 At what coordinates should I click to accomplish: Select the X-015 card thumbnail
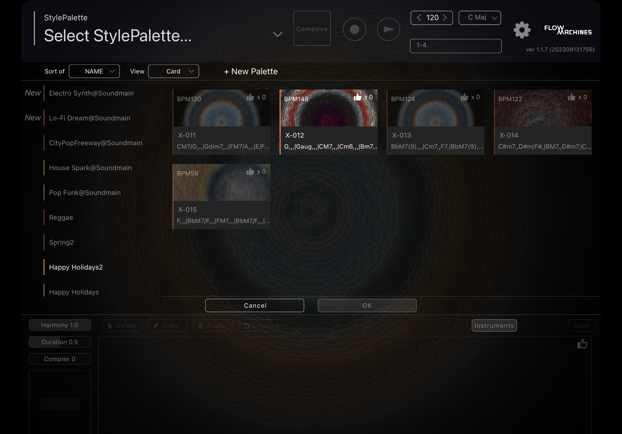point(222,182)
